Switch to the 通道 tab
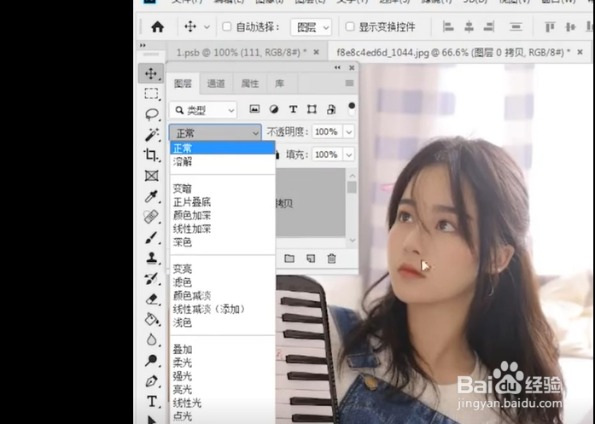The image size is (595, 424). [216, 84]
